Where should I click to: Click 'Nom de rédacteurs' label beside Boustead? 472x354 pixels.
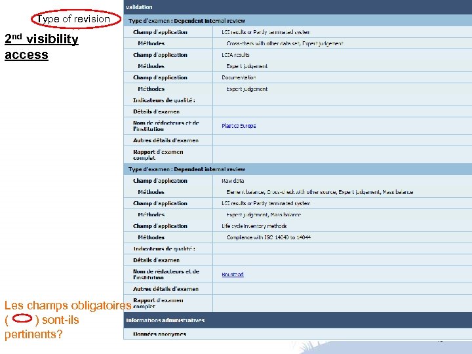(166, 274)
